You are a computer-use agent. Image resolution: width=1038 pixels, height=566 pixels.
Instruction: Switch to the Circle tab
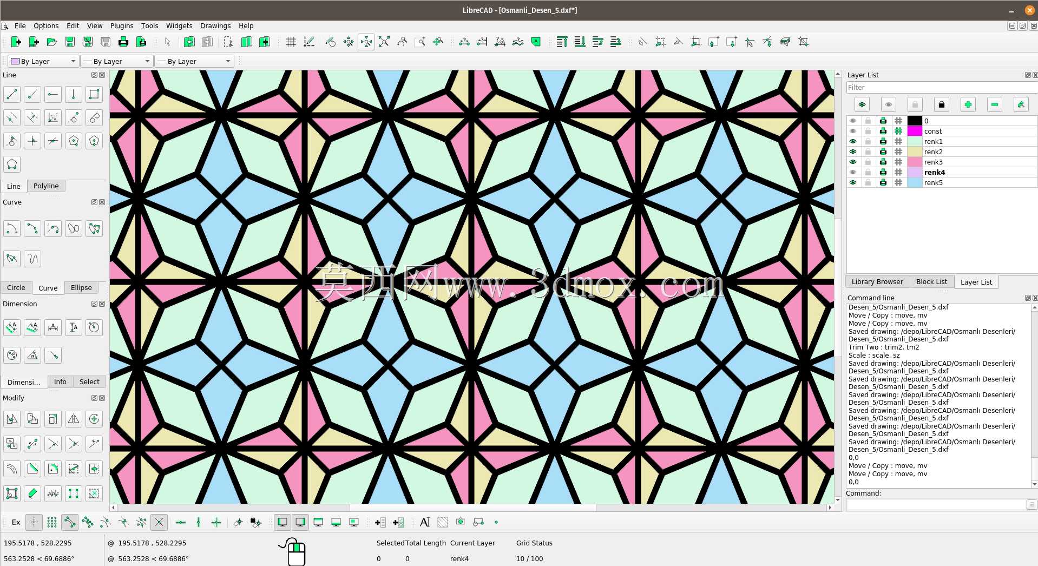click(x=16, y=287)
